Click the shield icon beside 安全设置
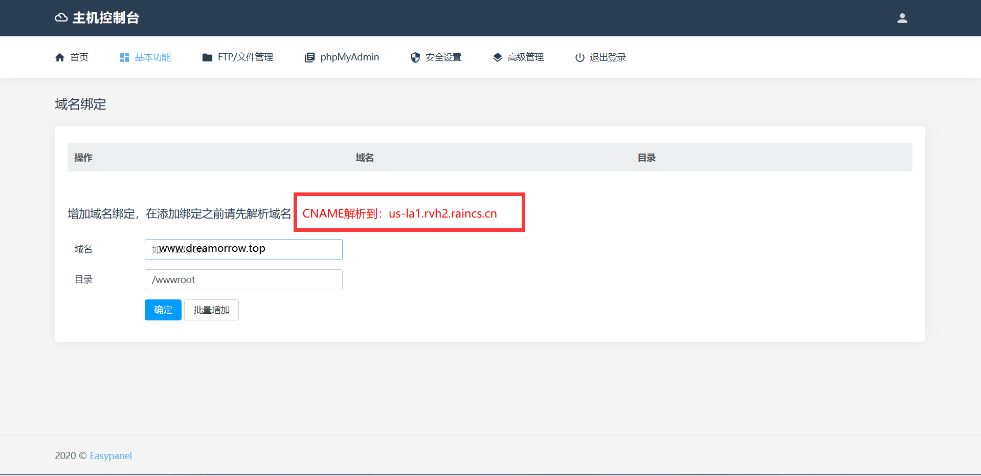The image size is (981, 476). (x=415, y=57)
